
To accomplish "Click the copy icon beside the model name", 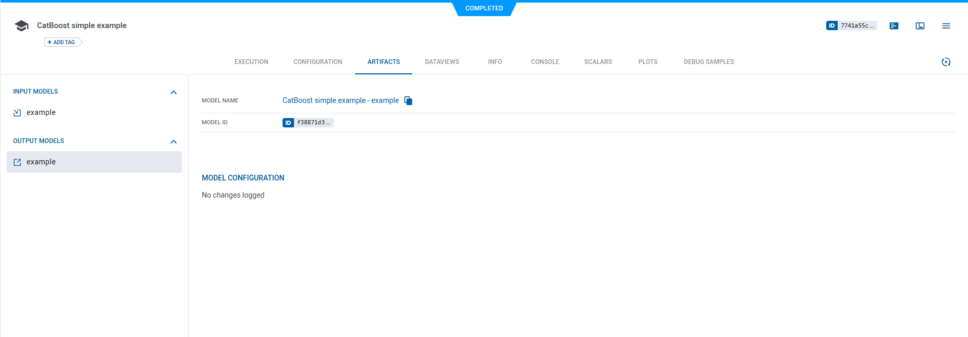I will [x=408, y=101].
